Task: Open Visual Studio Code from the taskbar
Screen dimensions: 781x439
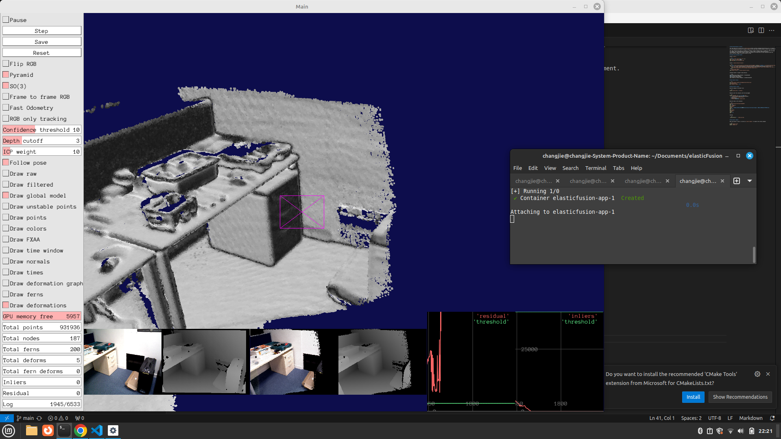Action: (97, 430)
